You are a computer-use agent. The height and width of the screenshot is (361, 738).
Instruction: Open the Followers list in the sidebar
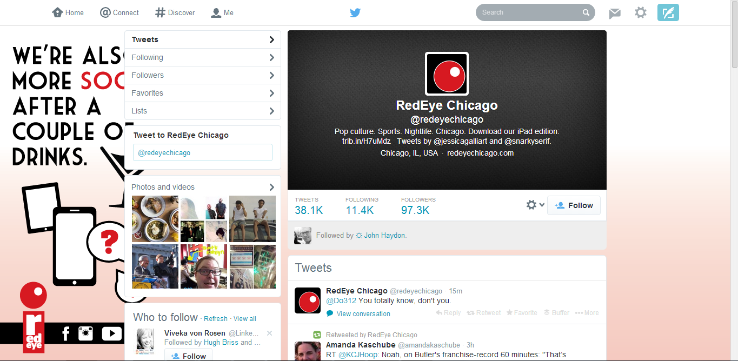(203, 75)
